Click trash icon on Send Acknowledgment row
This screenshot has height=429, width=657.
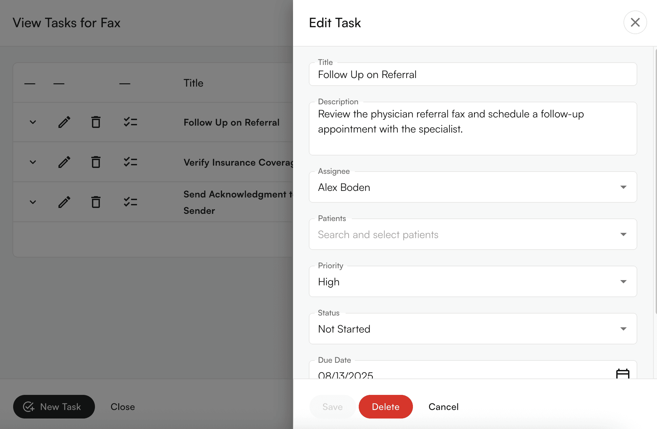point(96,202)
